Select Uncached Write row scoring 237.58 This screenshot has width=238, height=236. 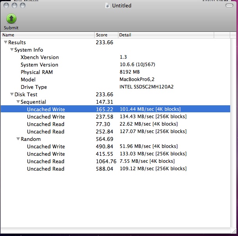(115, 117)
